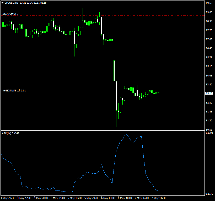The width and height of the screenshot is (215, 201).
Task: Click the triangle arrow beside LTCUSD,H1
Action: (3, 3)
